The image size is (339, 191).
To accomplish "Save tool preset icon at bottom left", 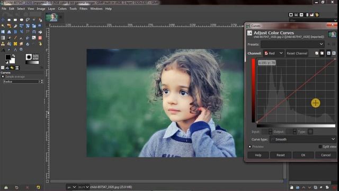I will point(6,187).
